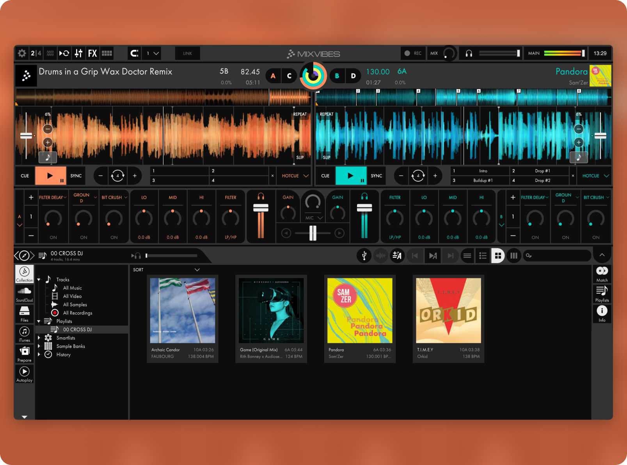Open the iTunes source
The height and width of the screenshot is (465, 627).
[x=24, y=334]
